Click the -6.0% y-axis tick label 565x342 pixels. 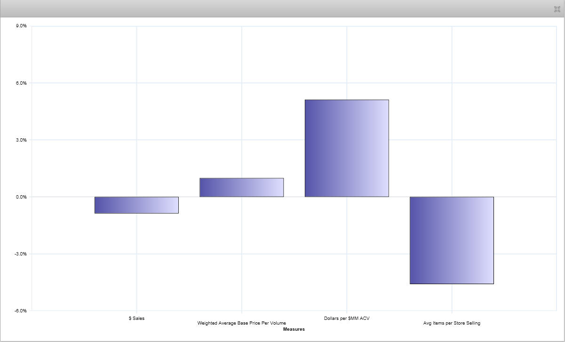pyautogui.click(x=21, y=311)
